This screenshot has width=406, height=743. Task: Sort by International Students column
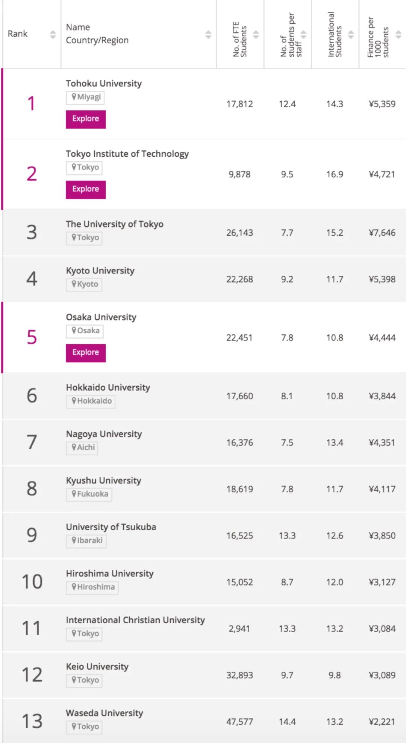(x=351, y=34)
